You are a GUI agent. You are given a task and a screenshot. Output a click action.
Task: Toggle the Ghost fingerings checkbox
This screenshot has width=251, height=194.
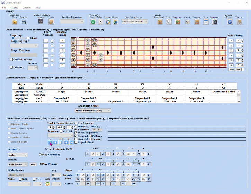(x=28, y=38)
